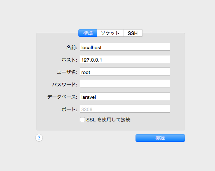Click the パスワード: label
Image resolution: width=215 pixels, height=171 pixels.
coord(64,85)
